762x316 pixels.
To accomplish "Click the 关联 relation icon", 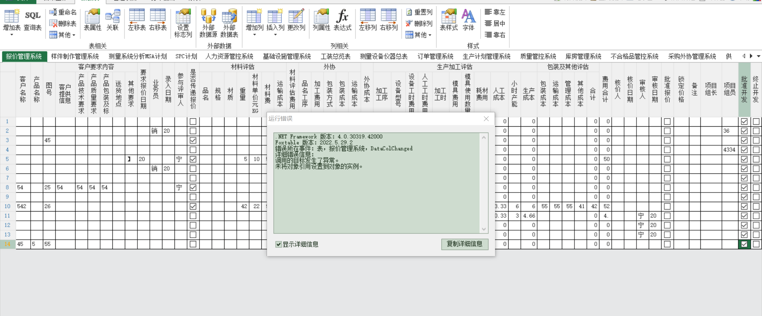I will pos(112,20).
